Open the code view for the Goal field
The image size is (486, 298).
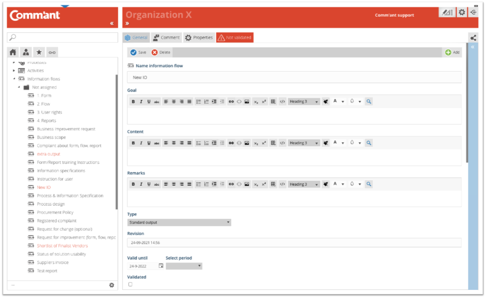(x=281, y=101)
